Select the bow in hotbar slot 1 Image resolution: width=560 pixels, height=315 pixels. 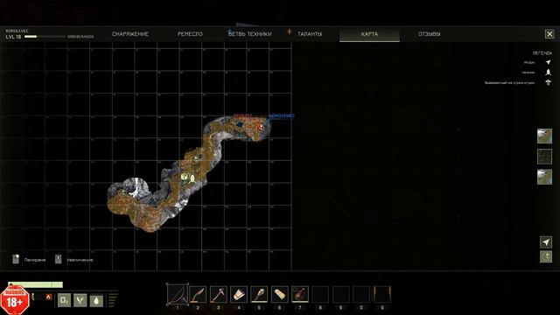[x=178, y=295]
